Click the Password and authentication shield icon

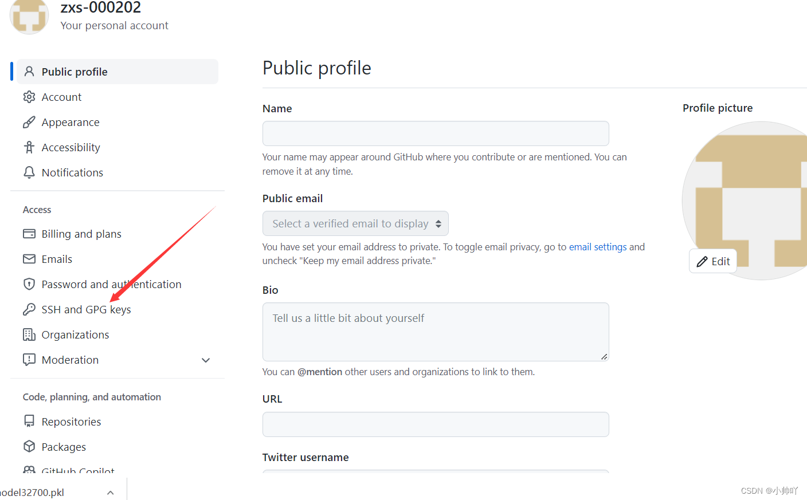[29, 284]
